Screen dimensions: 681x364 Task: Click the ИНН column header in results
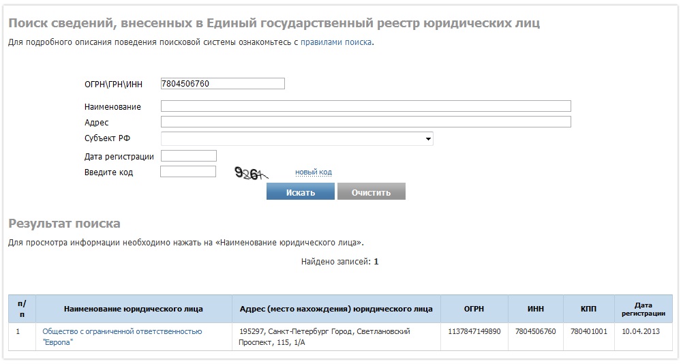click(536, 309)
